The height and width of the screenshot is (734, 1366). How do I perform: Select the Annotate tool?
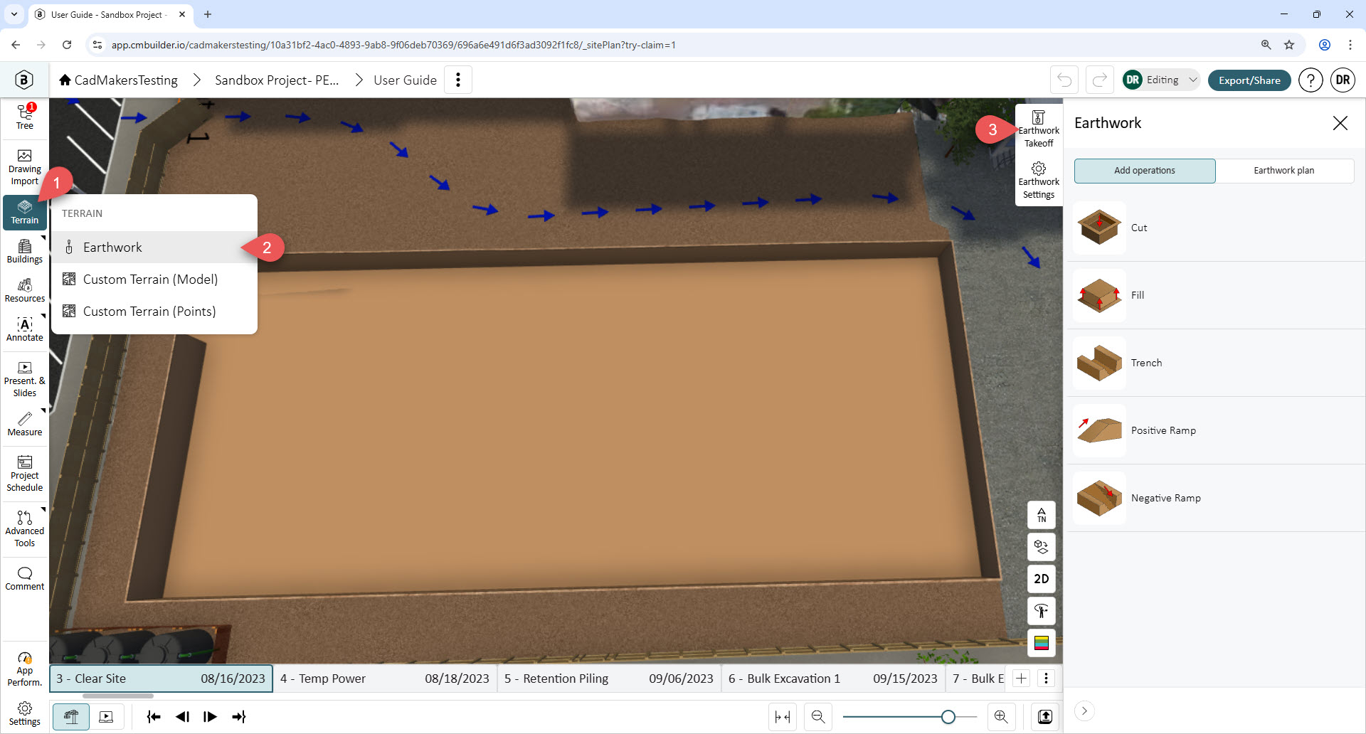[x=25, y=330]
